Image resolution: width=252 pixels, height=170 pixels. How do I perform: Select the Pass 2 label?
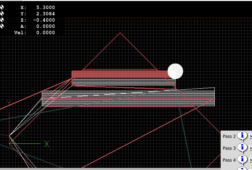229,136
